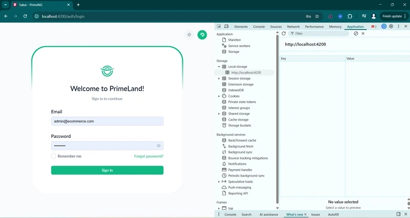Open Notifications background service
Viewport: 410px width, 218px height.
click(x=237, y=164)
